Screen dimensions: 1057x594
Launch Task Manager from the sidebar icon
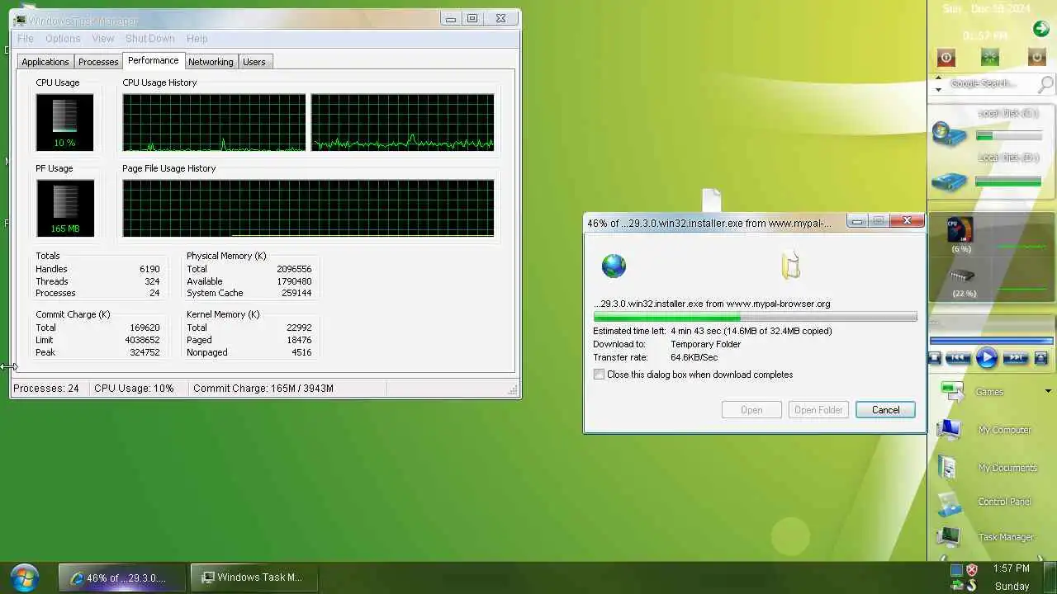coord(948,537)
